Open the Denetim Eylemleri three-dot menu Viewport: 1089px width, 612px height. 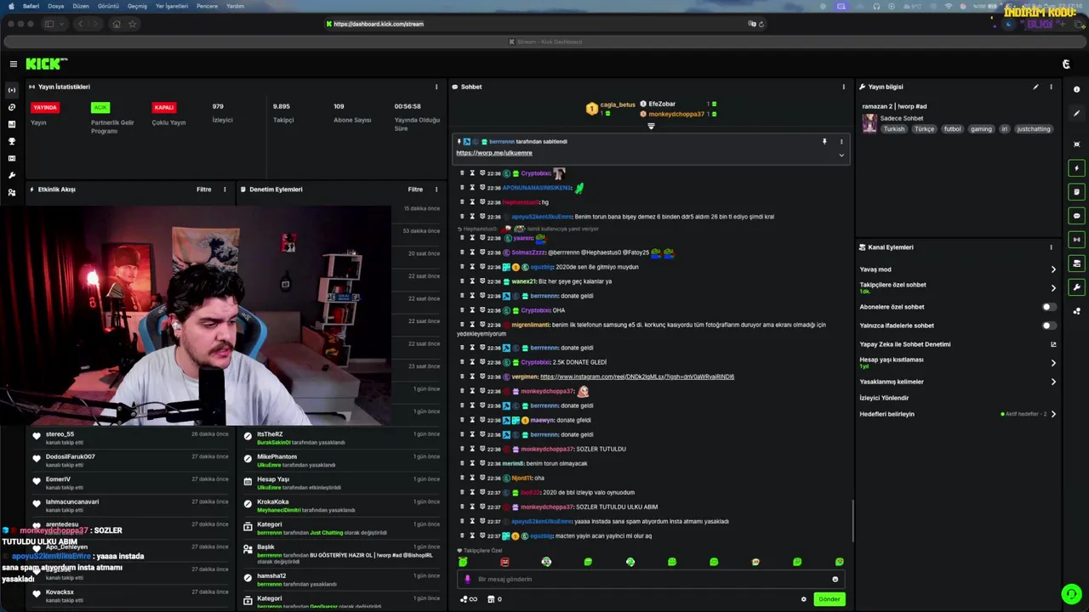[x=436, y=190]
